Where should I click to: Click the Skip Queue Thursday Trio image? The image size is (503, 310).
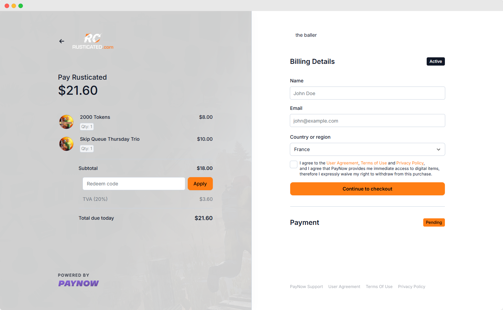tap(66, 144)
